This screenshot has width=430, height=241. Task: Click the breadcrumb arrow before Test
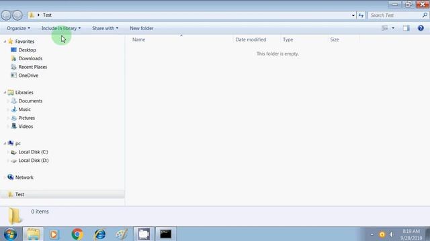coord(38,15)
